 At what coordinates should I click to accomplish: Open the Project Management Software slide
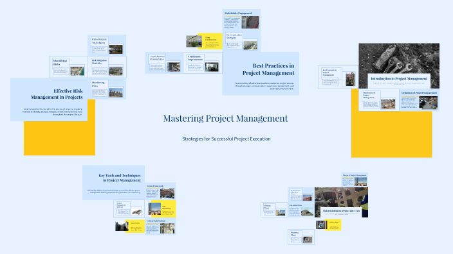click(x=129, y=209)
